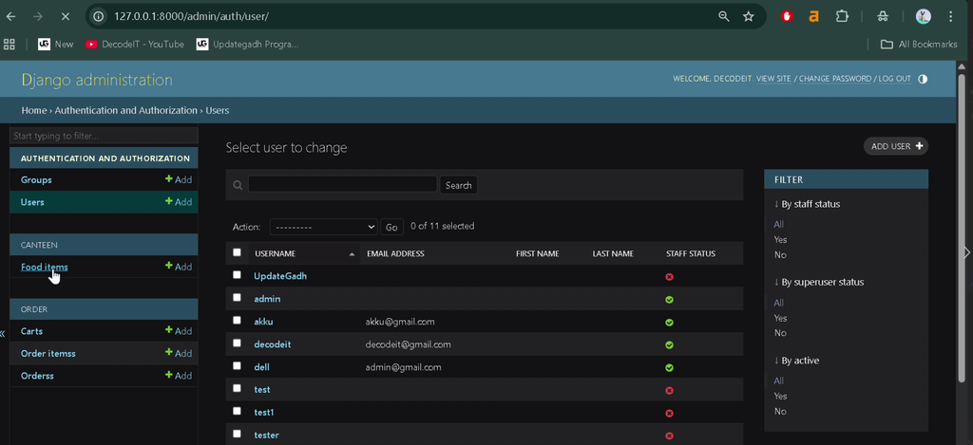Sort by LAST NAME column
Viewport: 973px width, 445px height.
pos(613,253)
